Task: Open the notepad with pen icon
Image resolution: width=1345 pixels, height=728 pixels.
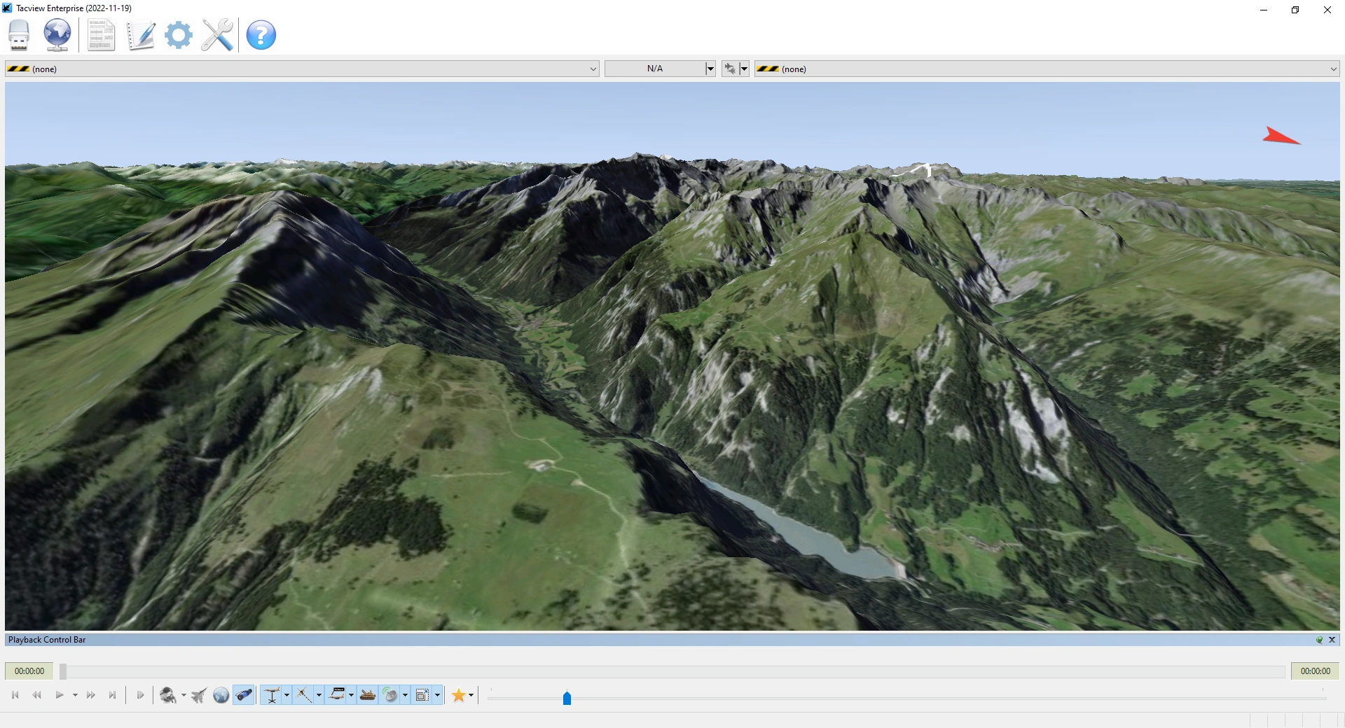Action: [140, 35]
